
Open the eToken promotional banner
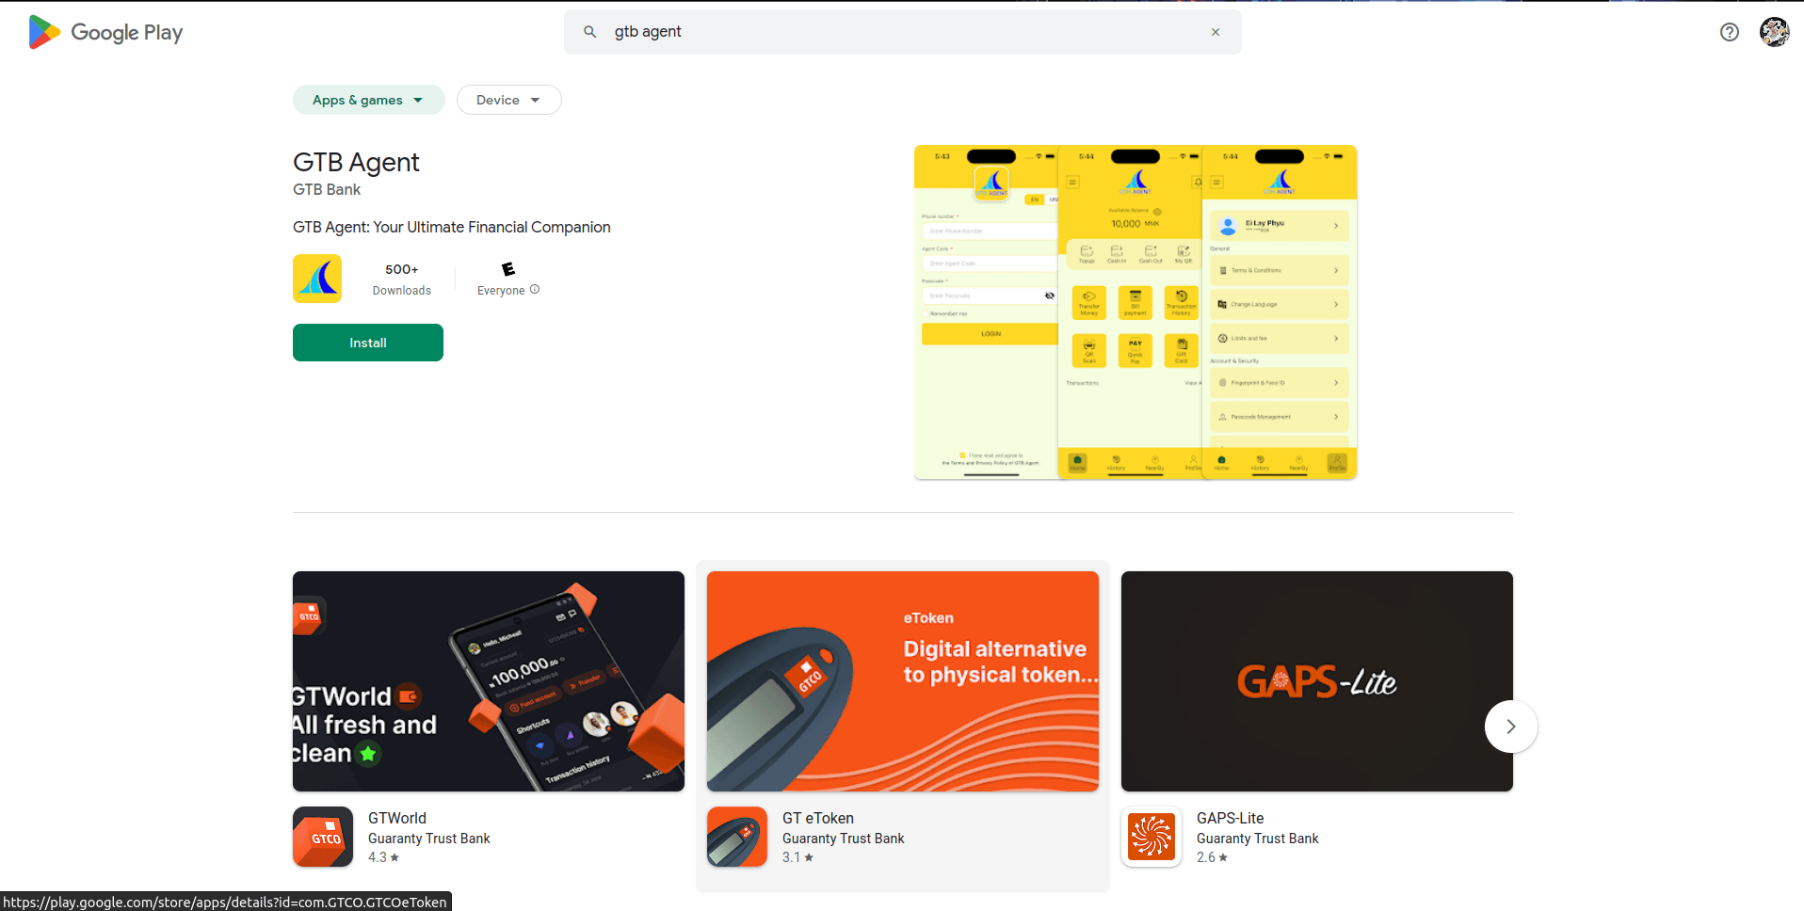click(x=903, y=681)
